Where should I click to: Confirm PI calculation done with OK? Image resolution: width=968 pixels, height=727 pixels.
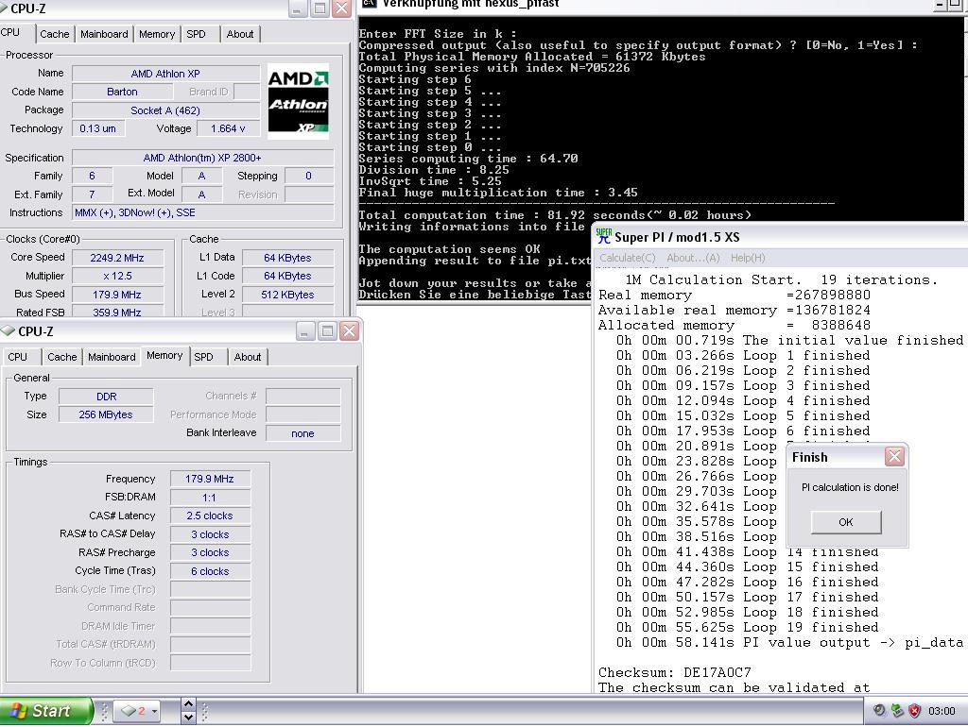(846, 522)
